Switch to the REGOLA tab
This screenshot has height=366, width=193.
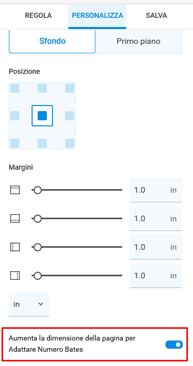click(39, 16)
